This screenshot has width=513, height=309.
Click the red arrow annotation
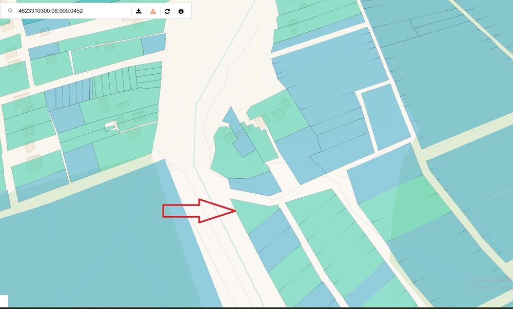point(199,211)
